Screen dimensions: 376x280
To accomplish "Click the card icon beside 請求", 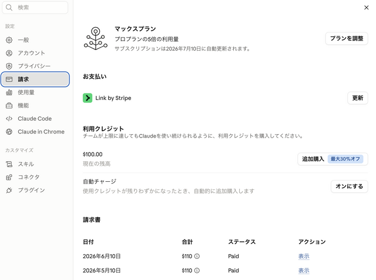I will (9, 79).
